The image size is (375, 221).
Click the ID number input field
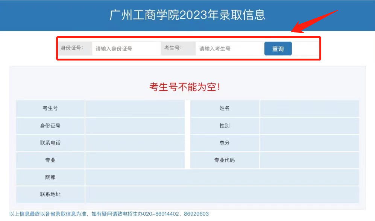[x=126, y=48]
